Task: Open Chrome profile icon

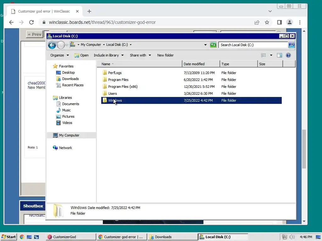Action: click(x=290, y=22)
